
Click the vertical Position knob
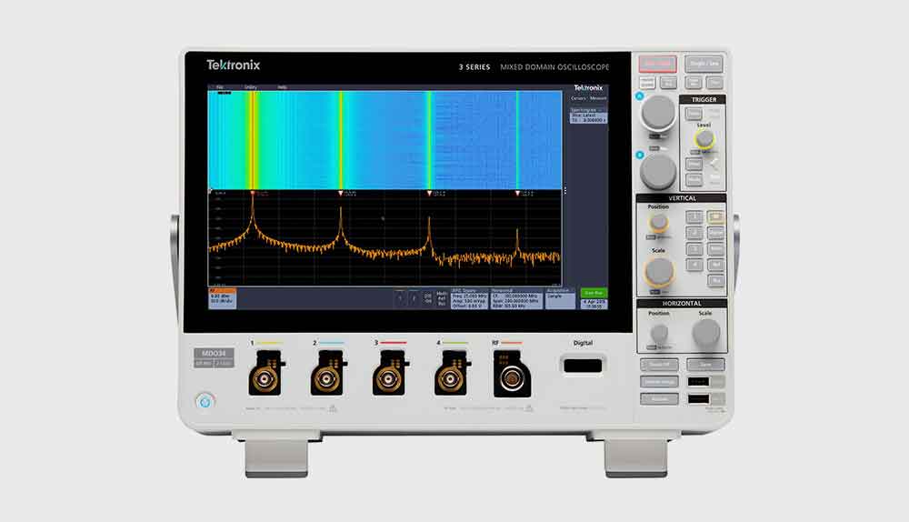[658, 223]
